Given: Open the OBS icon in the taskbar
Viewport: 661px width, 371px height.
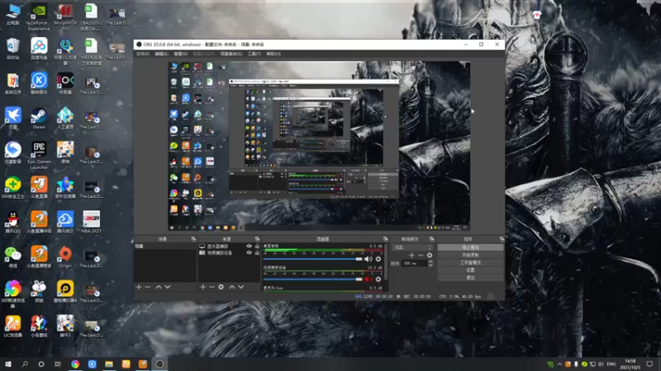Looking at the screenshot, I should pos(159,364).
